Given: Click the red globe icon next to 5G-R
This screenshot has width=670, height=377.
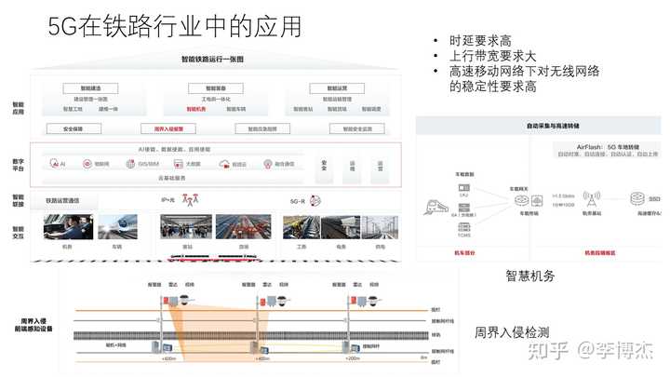Looking at the screenshot, I should click(315, 200).
